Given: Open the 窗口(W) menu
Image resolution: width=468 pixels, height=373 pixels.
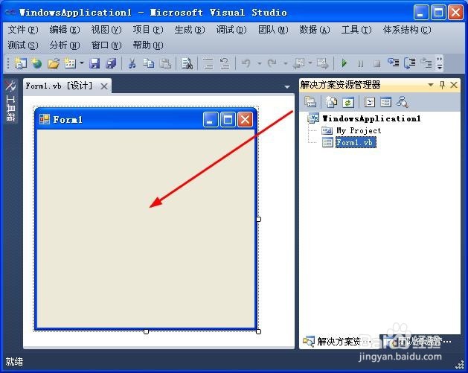Looking at the screenshot, I should 106,45.
